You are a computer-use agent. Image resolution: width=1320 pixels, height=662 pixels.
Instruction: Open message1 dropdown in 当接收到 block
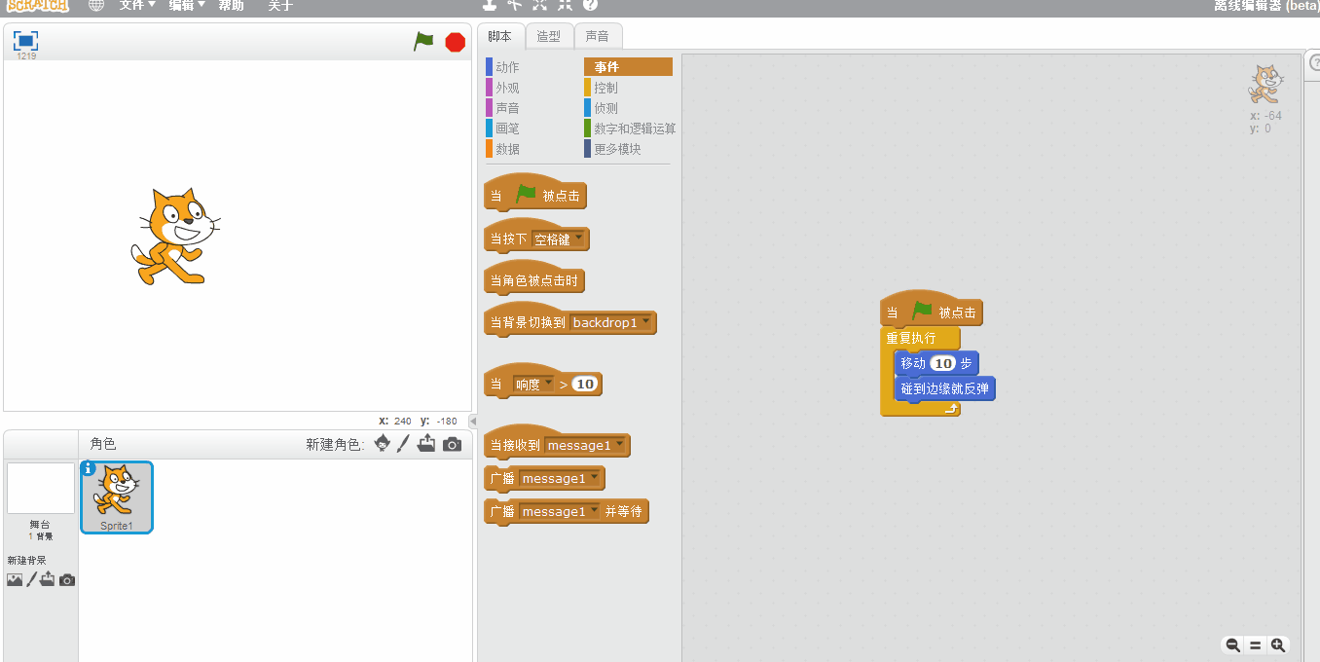coord(585,445)
